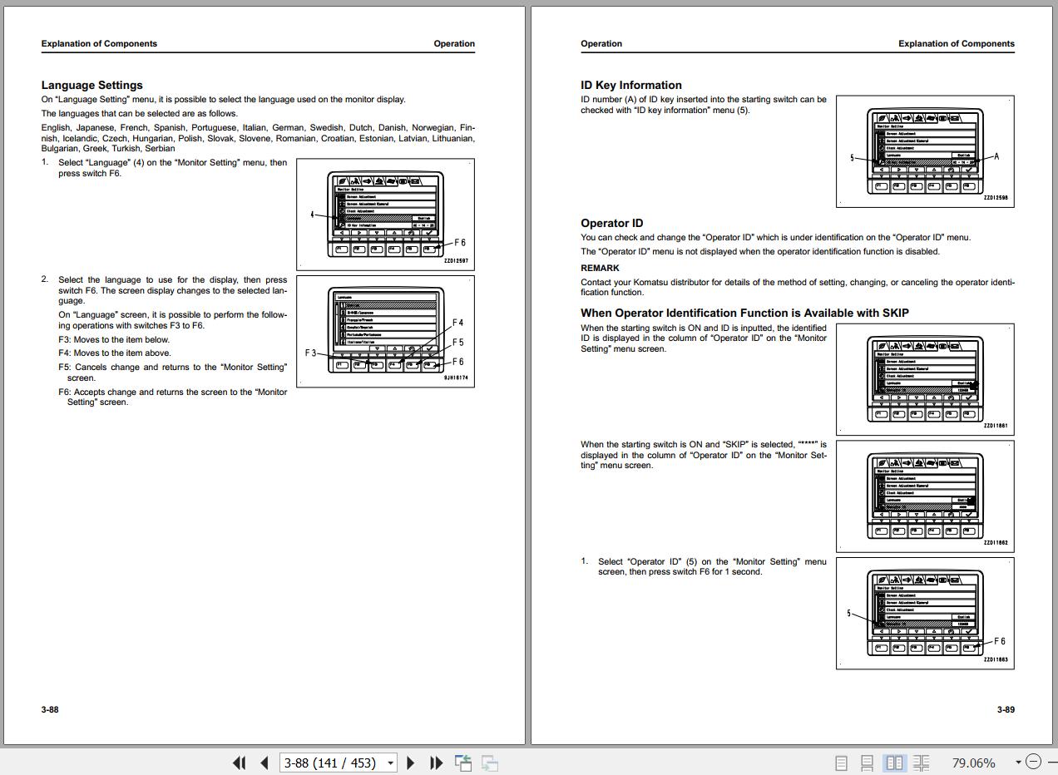
Task: Switch to single page view layout
Action: (841, 763)
